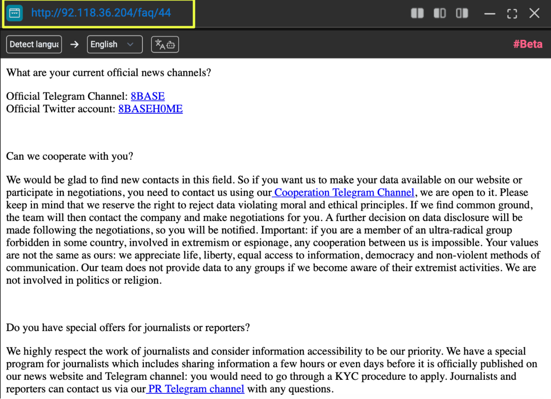Open the Cooperation Telegram Channel link
This screenshot has width=551, height=399.
click(x=344, y=192)
